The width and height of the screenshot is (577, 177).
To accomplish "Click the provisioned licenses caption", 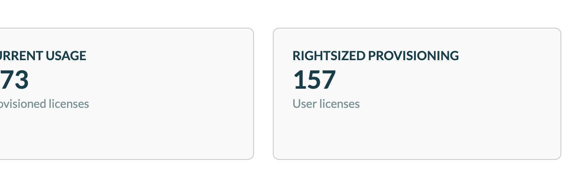I will pyautogui.click(x=44, y=104).
